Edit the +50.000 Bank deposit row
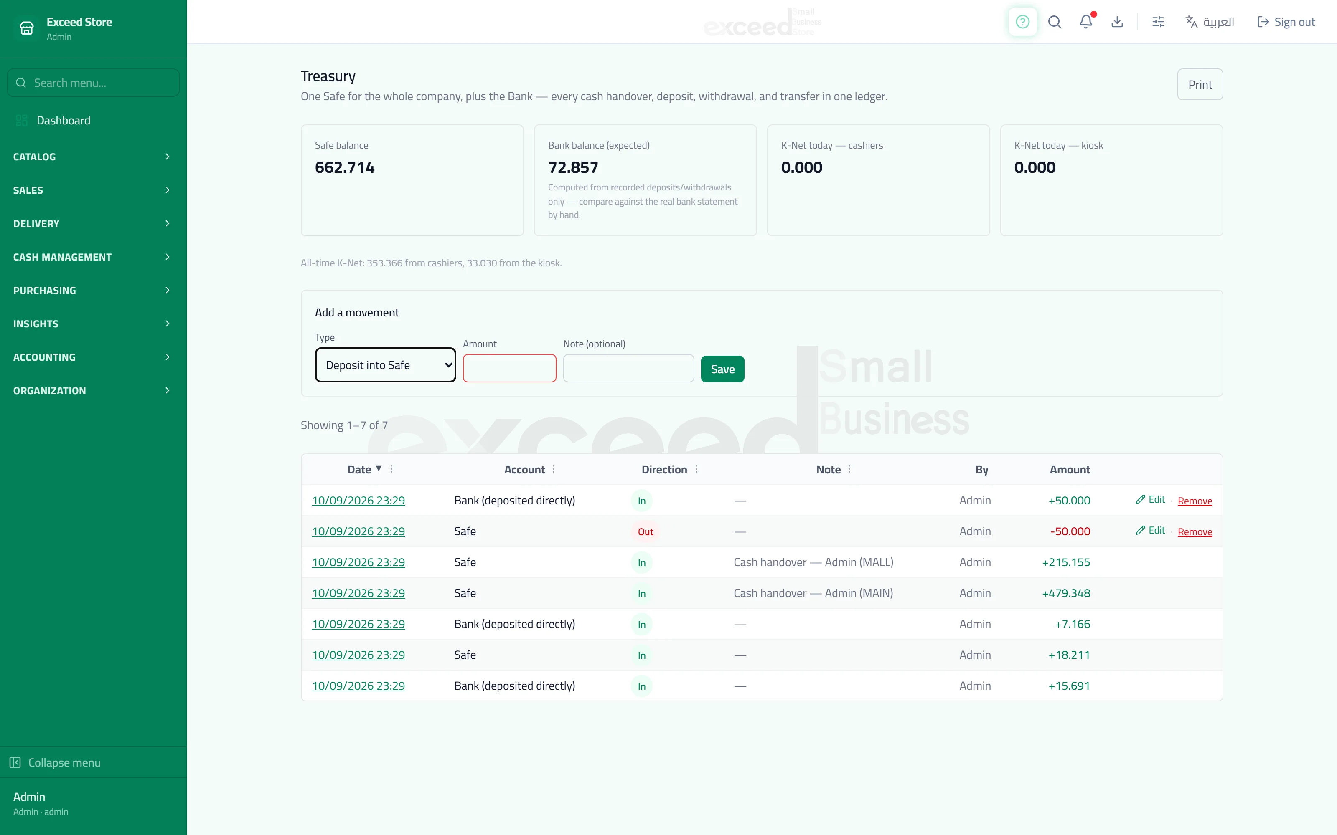The image size is (1337, 835). tap(1150, 499)
